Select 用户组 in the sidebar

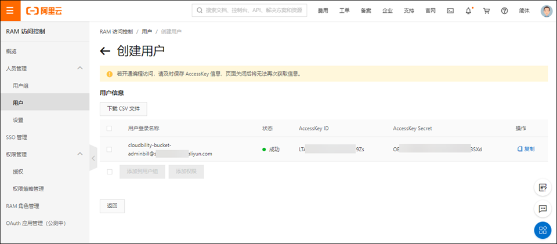click(20, 86)
